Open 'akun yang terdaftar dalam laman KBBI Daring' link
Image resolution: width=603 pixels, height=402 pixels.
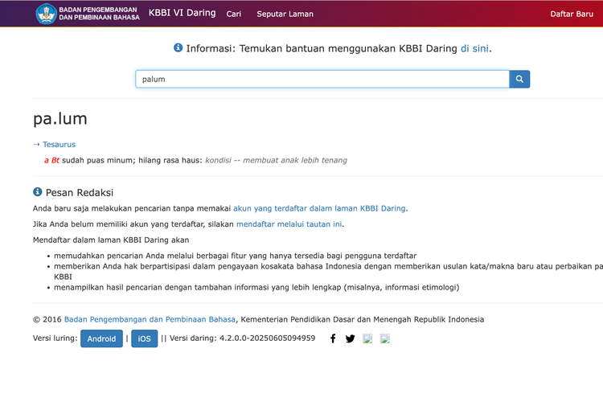(319, 208)
